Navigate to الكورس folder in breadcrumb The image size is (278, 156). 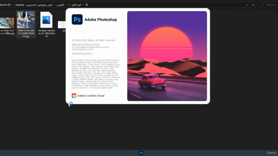tap(60, 5)
